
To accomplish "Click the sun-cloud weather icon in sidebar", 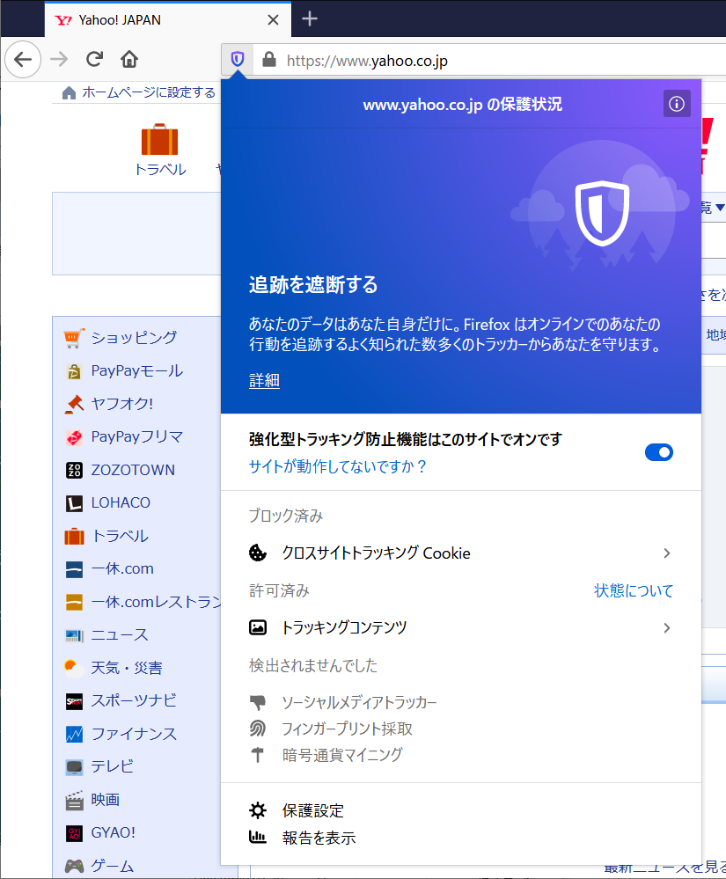I will [73, 668].
